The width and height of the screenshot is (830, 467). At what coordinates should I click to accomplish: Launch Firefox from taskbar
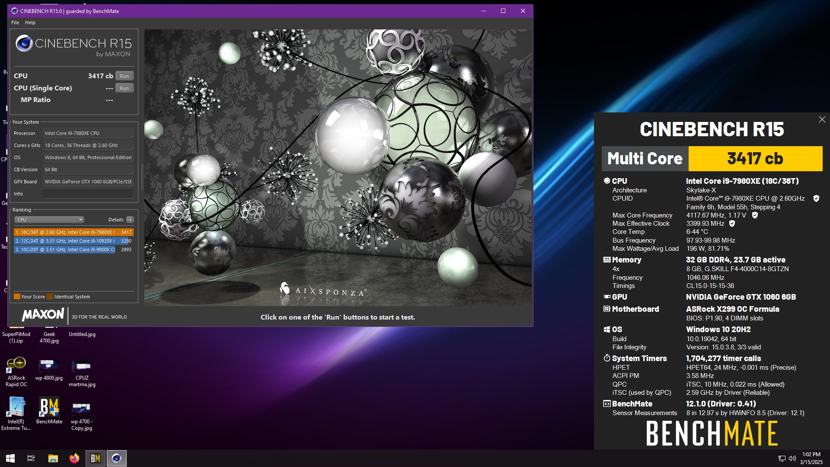click(x=74, y=458)
